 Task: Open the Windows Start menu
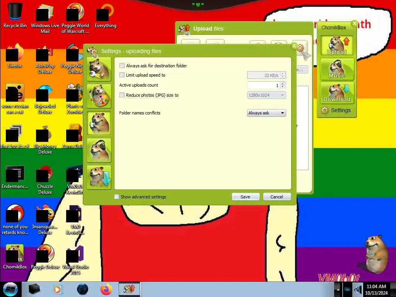click(x=10, y=289)
